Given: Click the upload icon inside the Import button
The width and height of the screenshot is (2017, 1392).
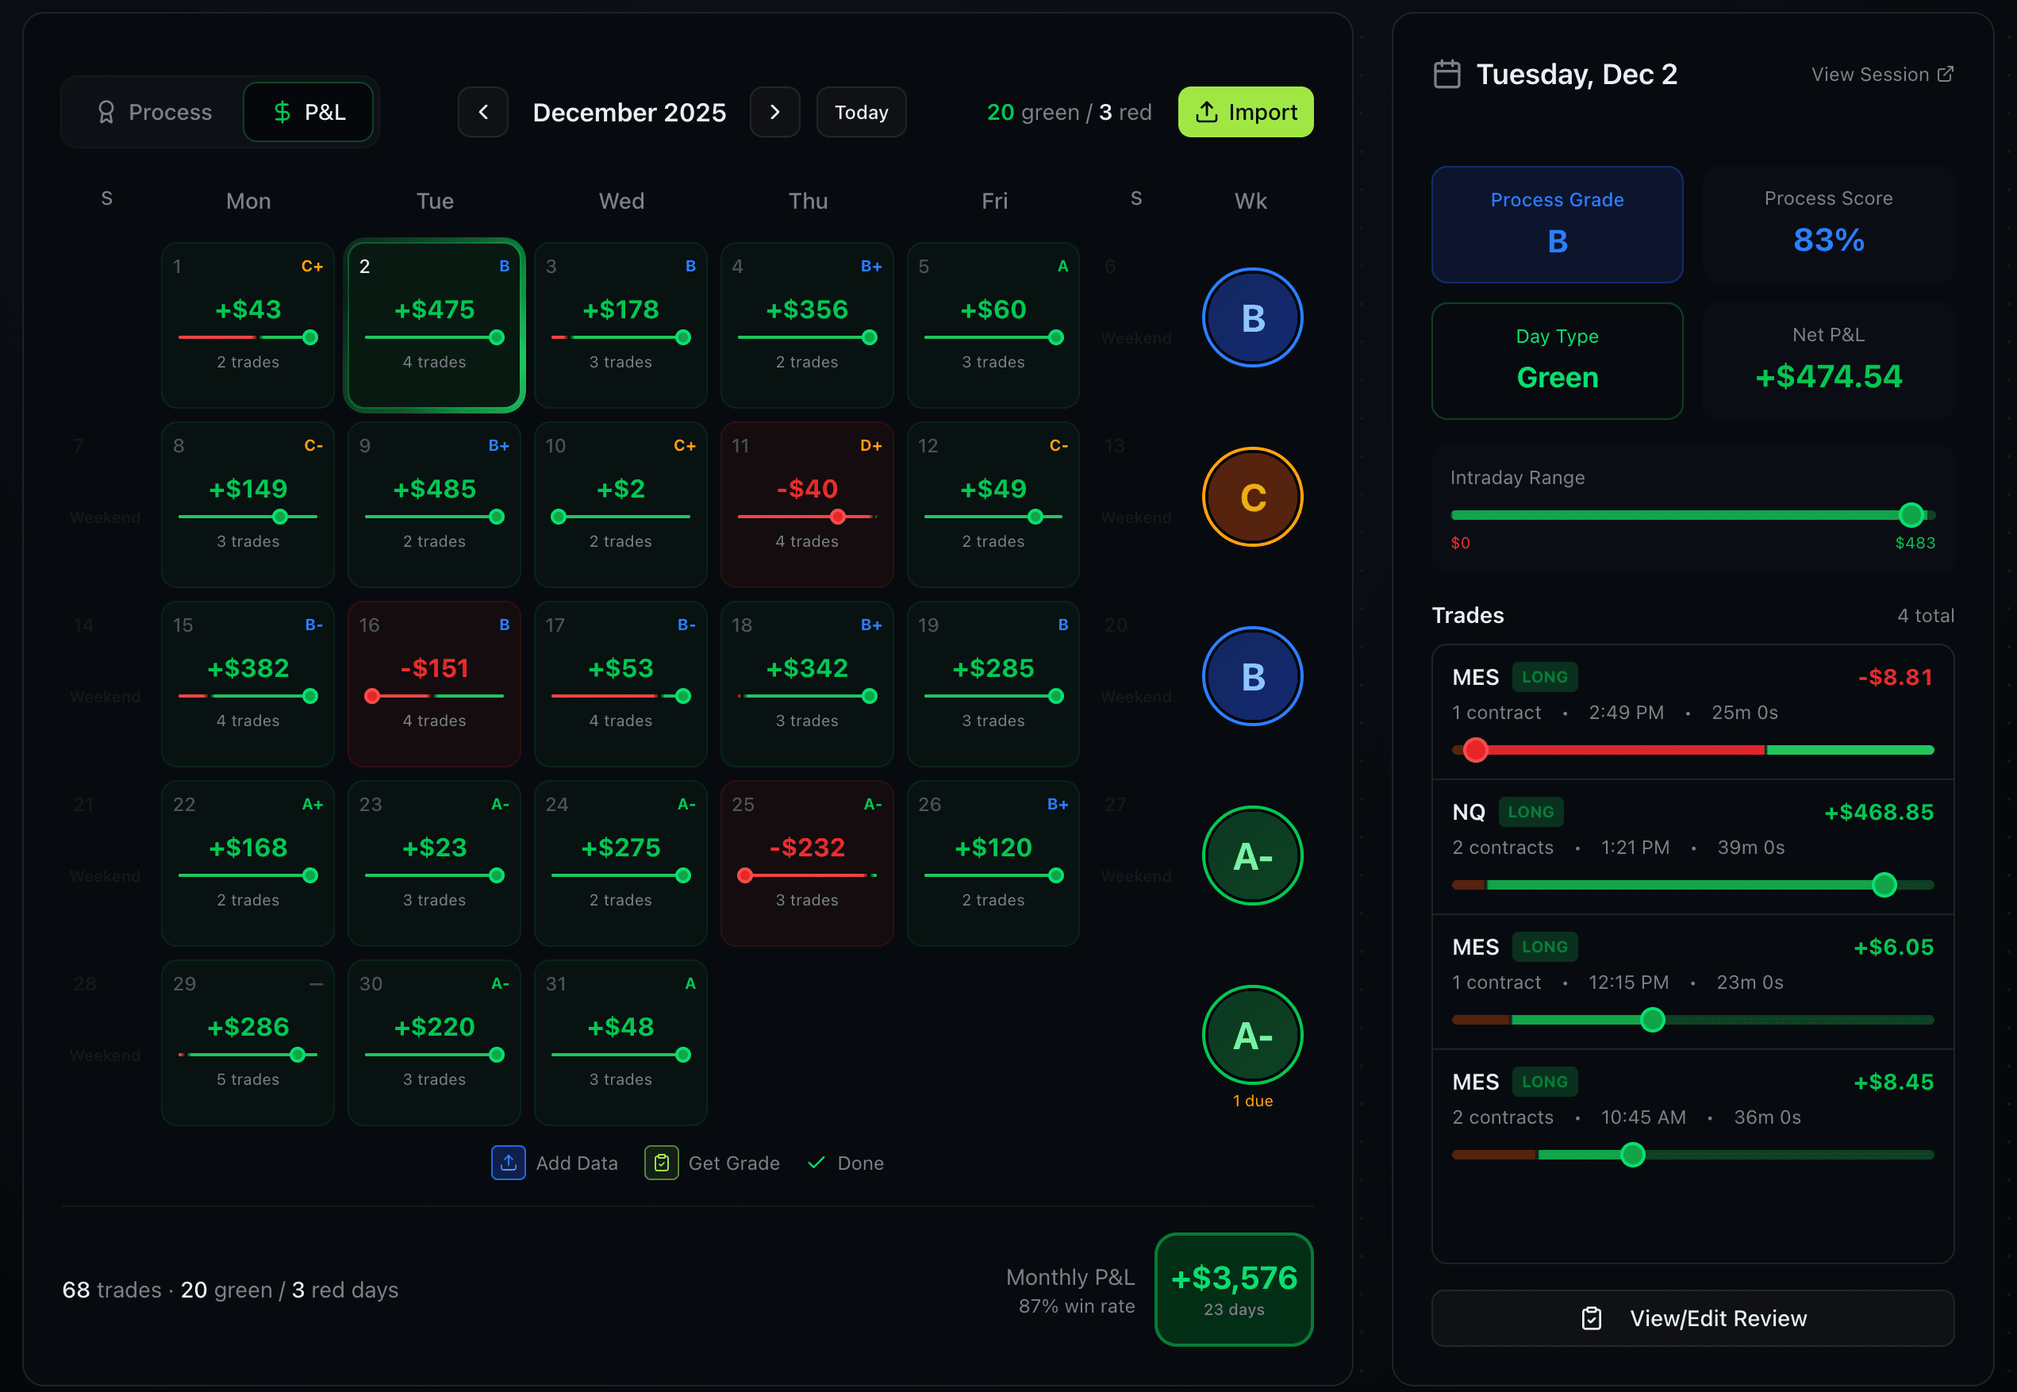Looking at the screenshot, I should pos(1207,112).
